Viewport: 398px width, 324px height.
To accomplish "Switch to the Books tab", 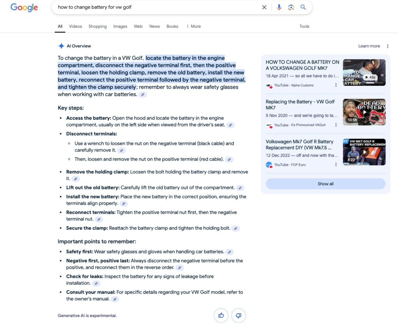I will 172,26.
